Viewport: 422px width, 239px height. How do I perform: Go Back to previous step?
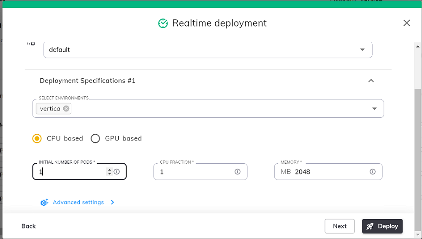tap(29, 226)
